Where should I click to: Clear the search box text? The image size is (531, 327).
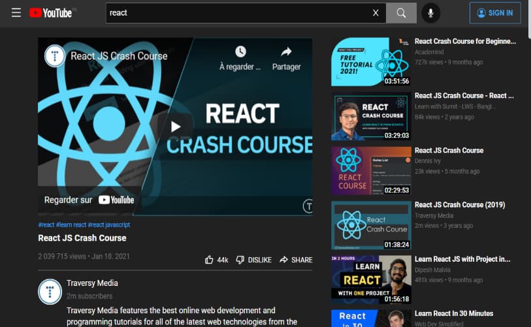376,13
